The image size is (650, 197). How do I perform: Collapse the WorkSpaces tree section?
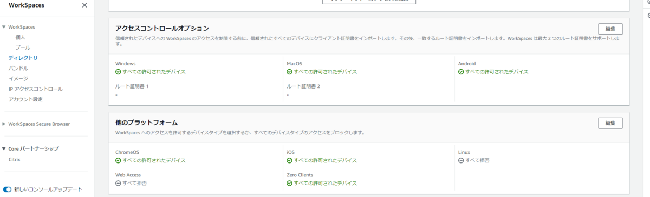click(x=4, y=27)
